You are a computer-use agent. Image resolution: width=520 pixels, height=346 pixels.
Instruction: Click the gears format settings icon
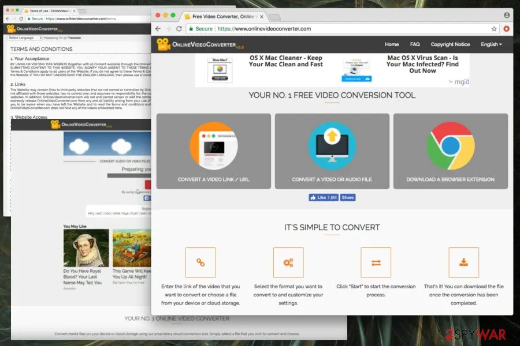[288, 262]
